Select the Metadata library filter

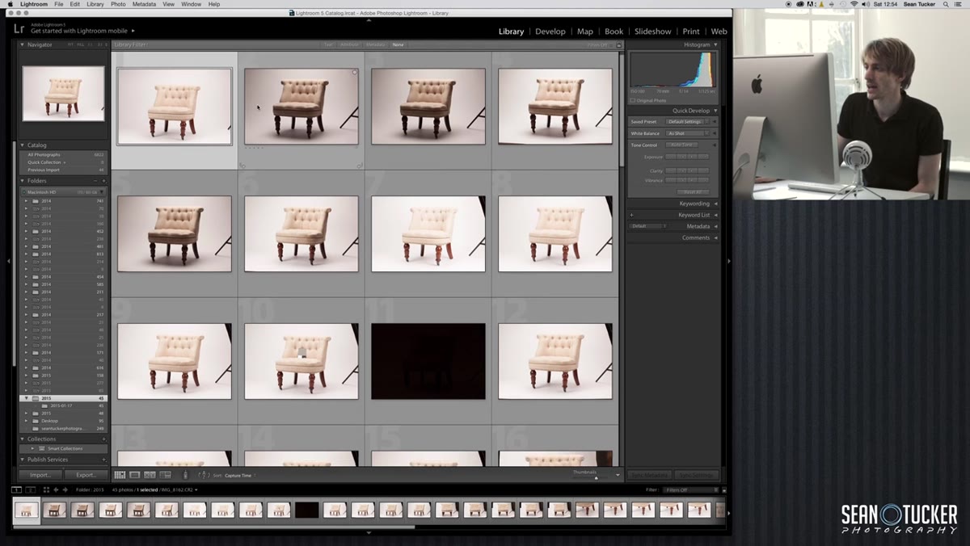(375, 44)
